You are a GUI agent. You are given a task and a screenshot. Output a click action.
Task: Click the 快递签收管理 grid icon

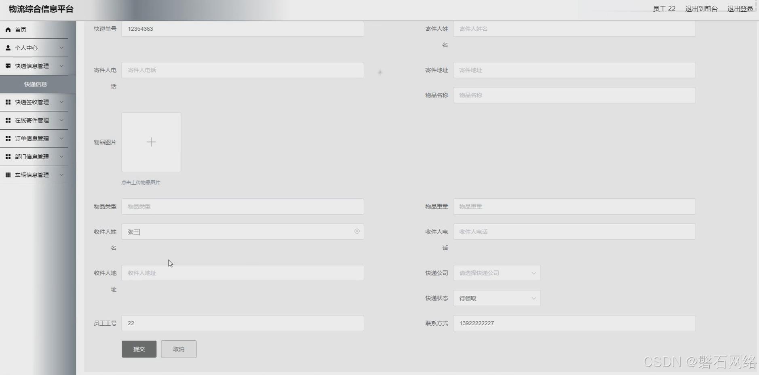point(8,102)
